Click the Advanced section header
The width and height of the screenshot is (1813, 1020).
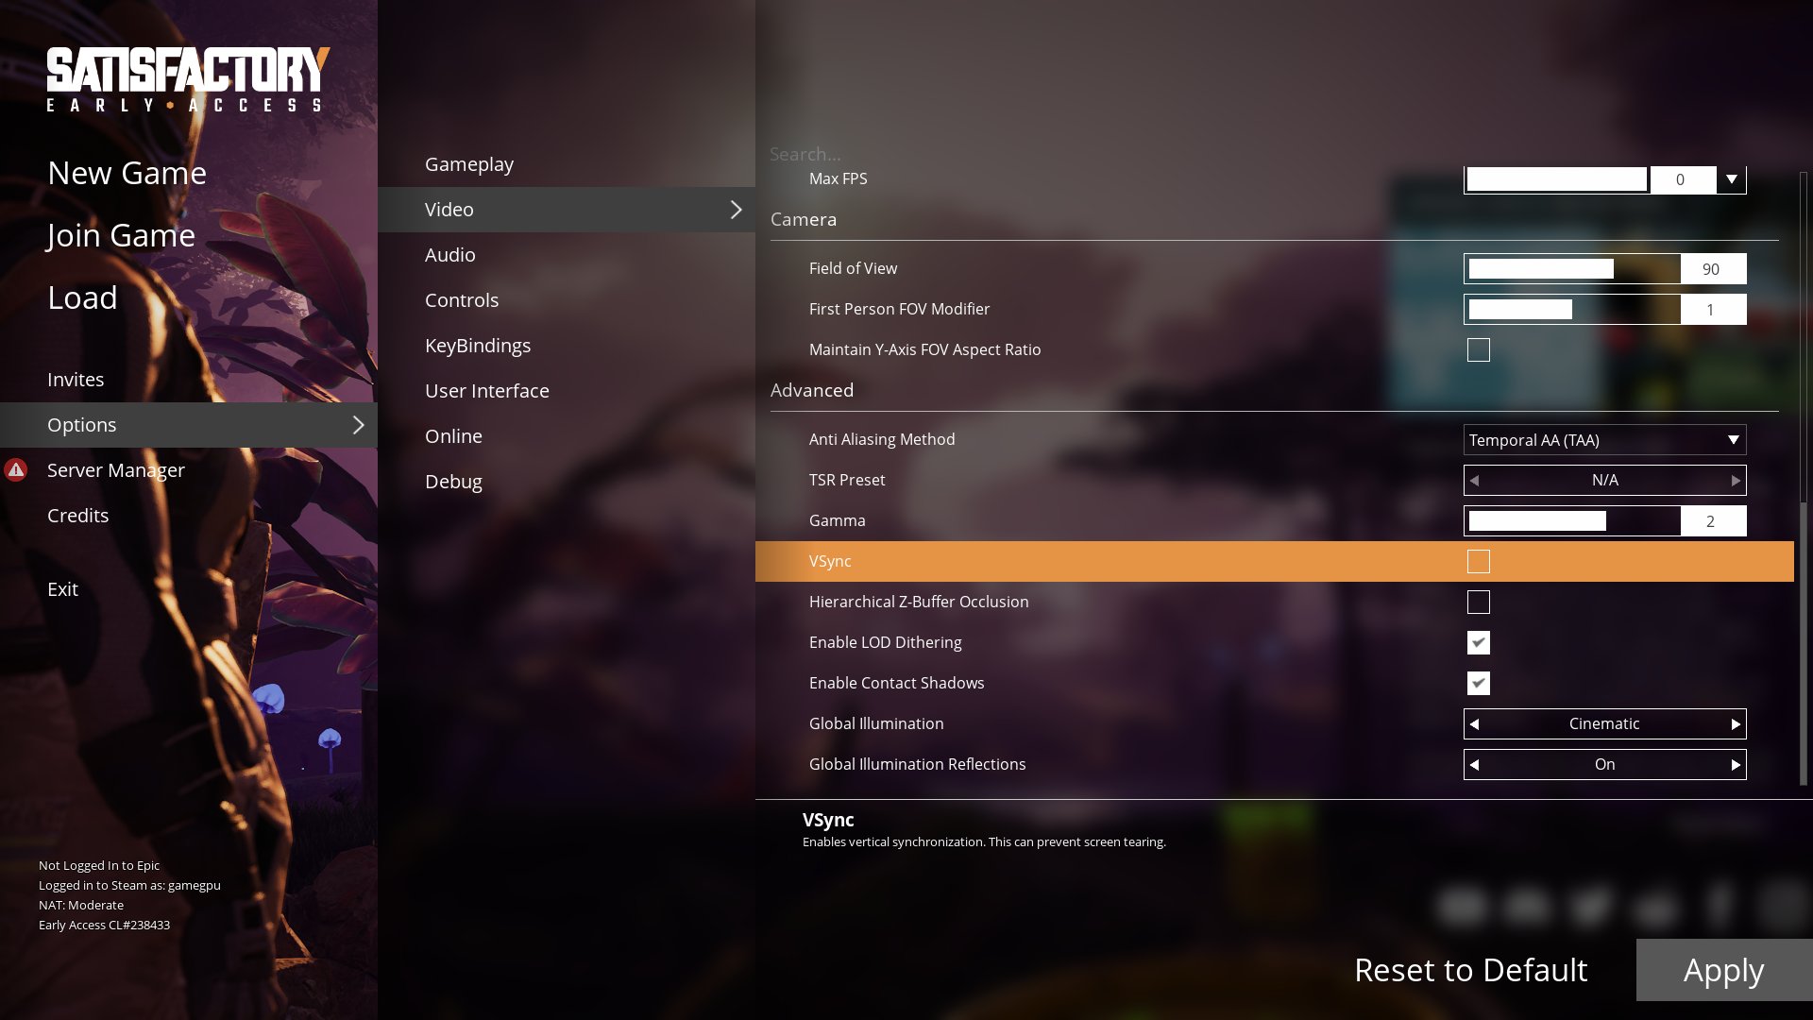tap(812, 391)
